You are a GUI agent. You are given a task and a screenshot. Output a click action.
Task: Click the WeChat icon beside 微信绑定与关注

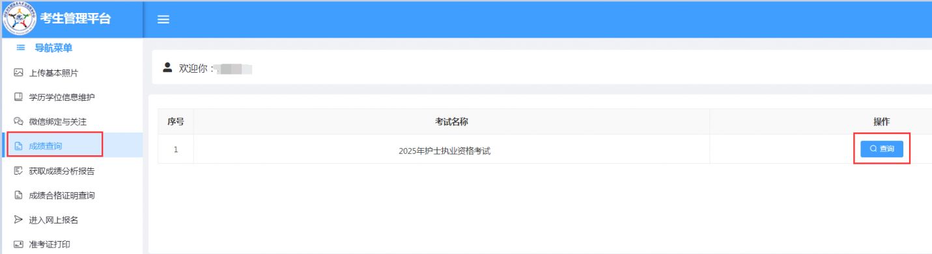(x=18, y=121)
